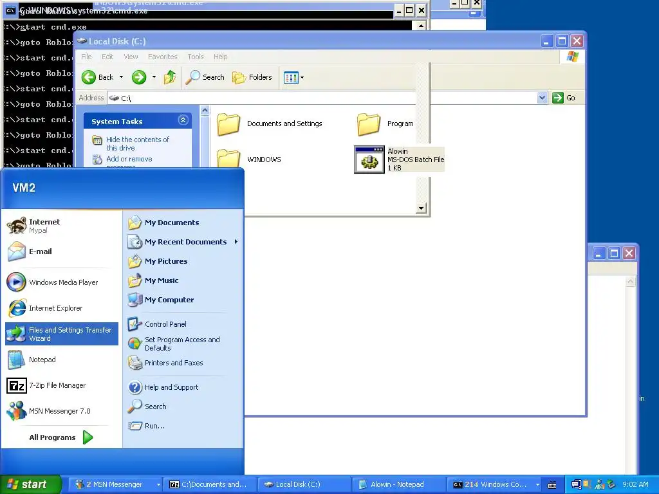
Task: Open Notepad from the Start menu
Action: (61, 360)
